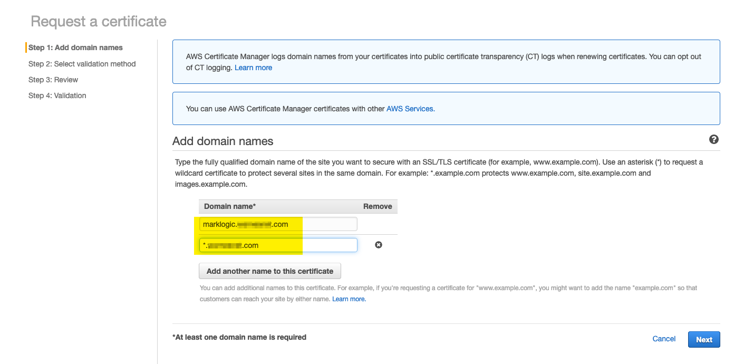Go to Step 1: Add domain names
The width and height of the screenshot is (744, 364).
pos(75,47)
